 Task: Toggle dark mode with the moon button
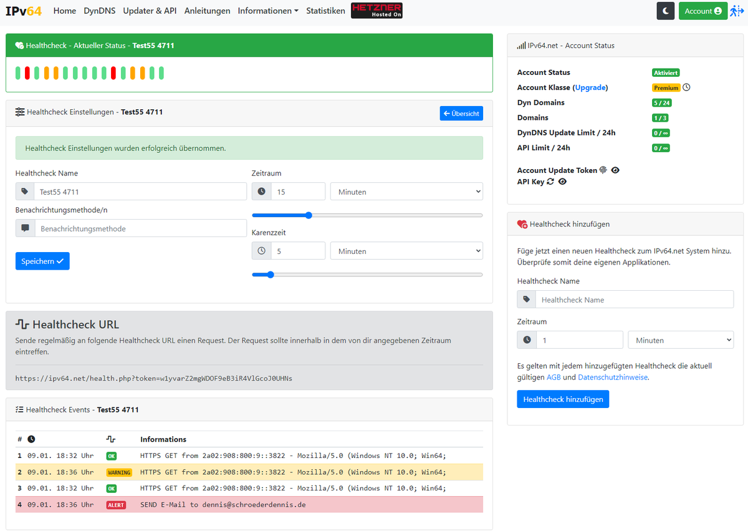(x=666, y=11)
